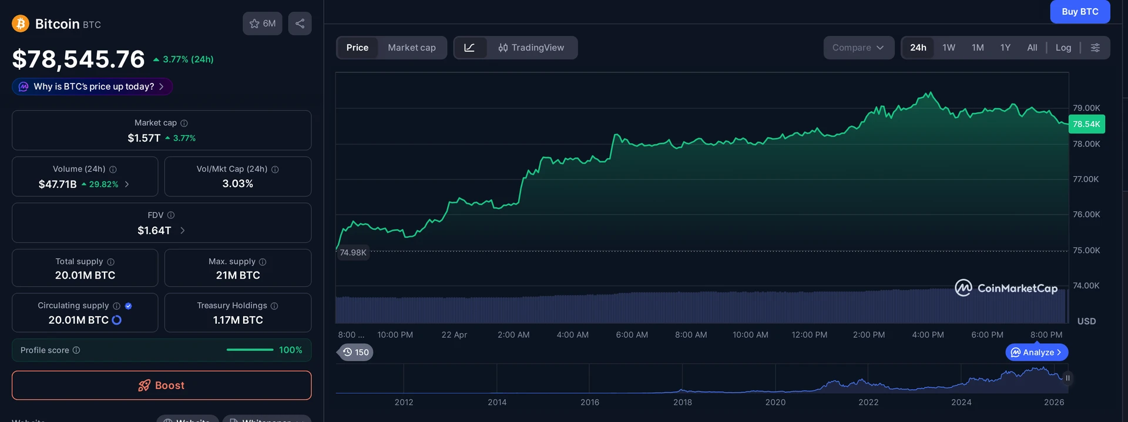This screenshot has height=422, width=1128.
Task: Click the 2020 label on range navigator
Action: click(x=775, y=403)
